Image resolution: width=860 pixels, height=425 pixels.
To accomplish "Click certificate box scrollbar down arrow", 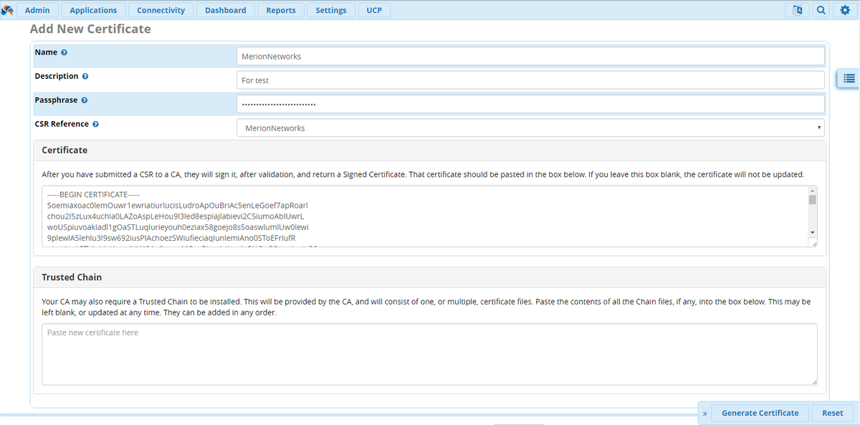I will 812,232.
